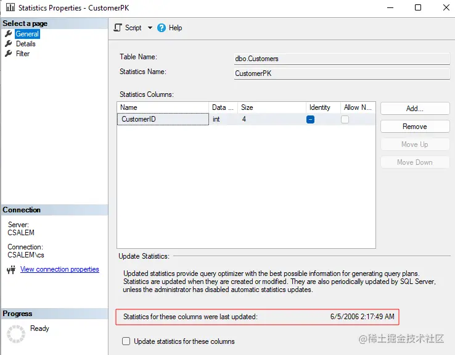Open View connection properties link

tap(59, 269)
